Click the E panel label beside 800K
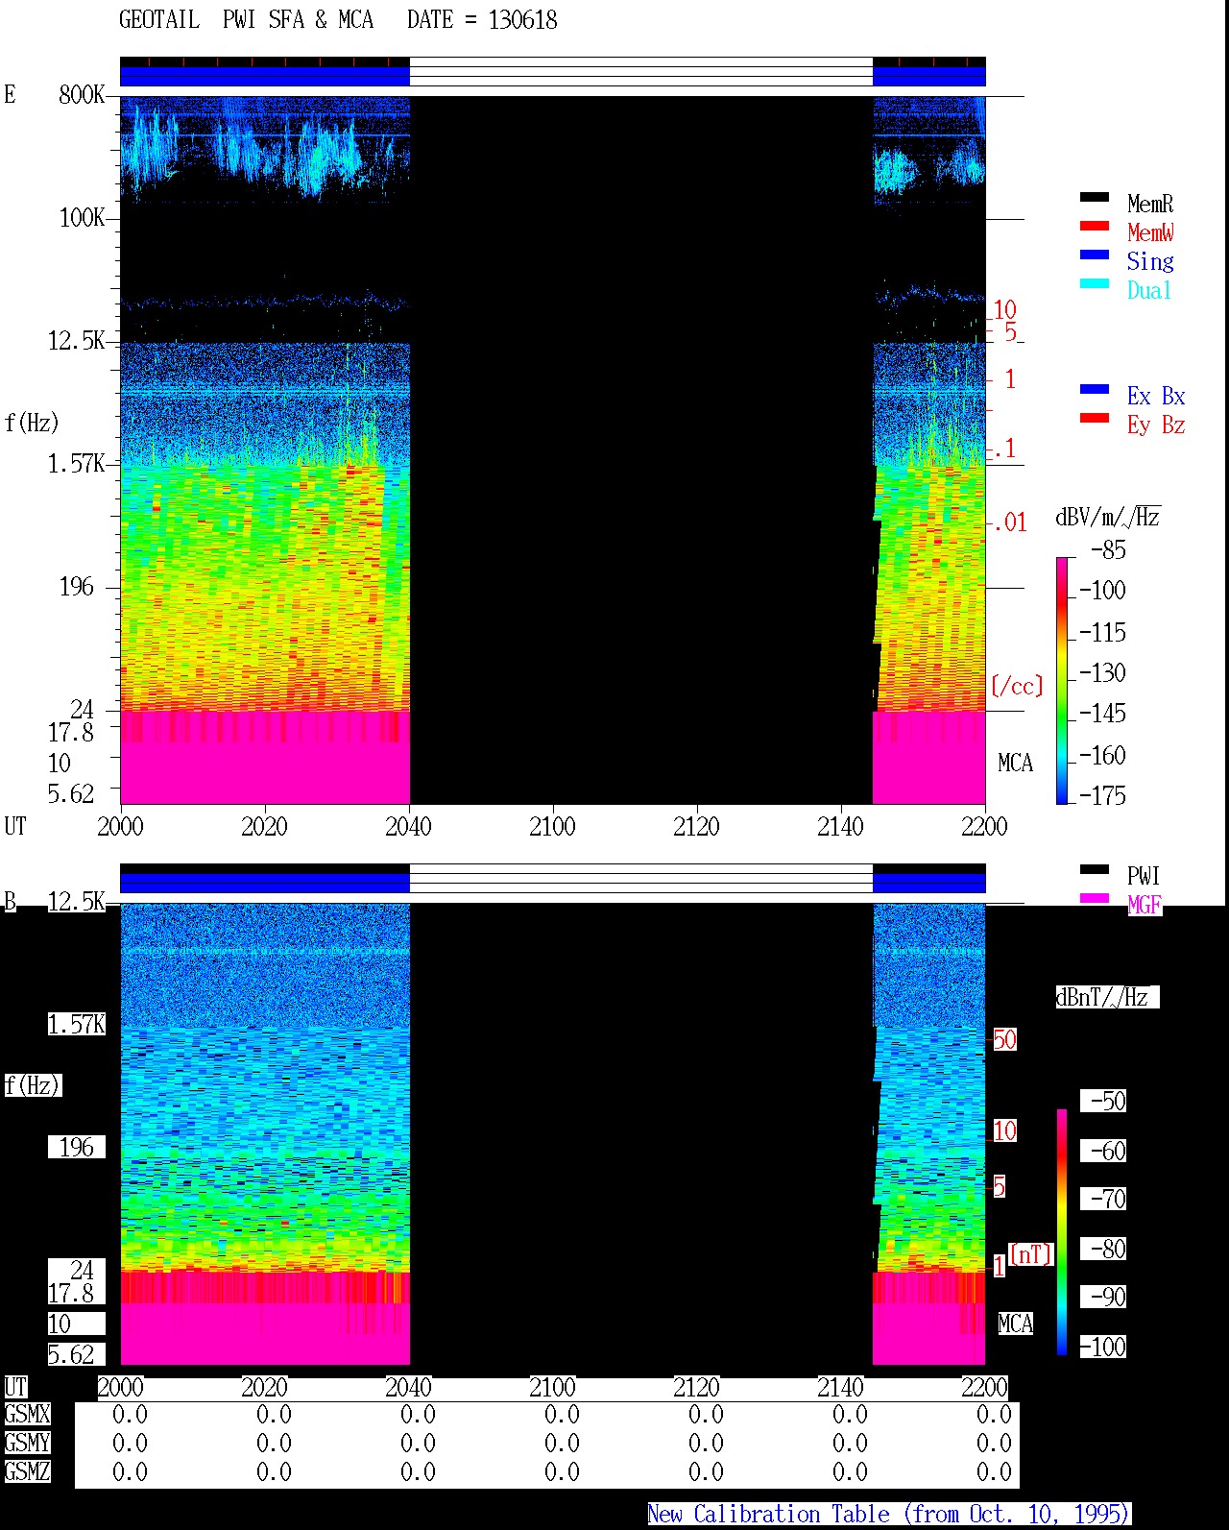The image size is (1229, 1530). [10, 94]
